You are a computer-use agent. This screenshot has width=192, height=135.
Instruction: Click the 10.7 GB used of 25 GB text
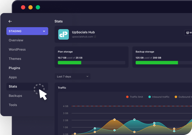point(70,58)
